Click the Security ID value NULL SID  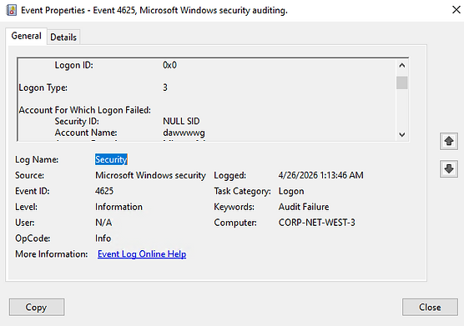click(181, 121)
